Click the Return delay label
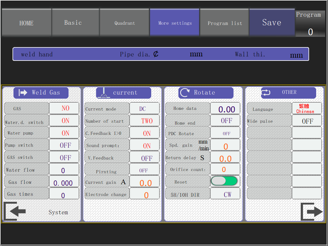The height and width of the screenshot is (246, 328). [x=181, y=158]
